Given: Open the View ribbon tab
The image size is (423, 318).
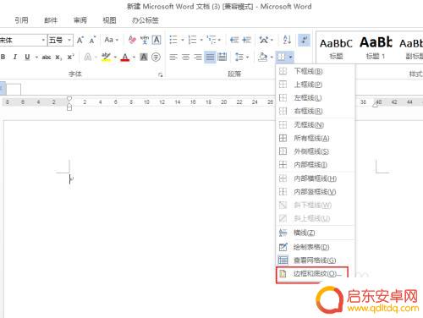Looking at the screenshot, I should (x=109, y=20).
